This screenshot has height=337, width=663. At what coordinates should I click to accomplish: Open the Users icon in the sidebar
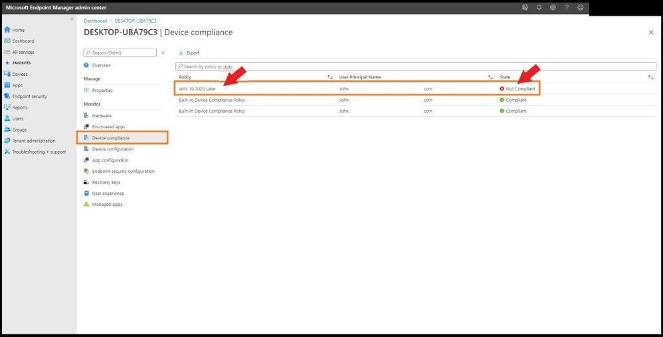pyautogui.click(x=7, y=118)
